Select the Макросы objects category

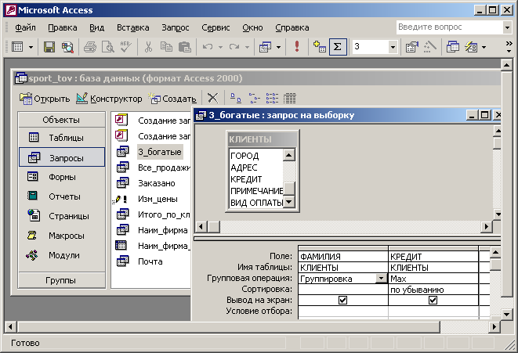62,236
